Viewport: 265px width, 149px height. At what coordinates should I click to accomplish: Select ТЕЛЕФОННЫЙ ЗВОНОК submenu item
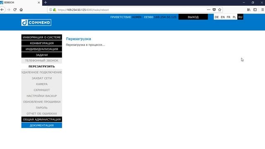(x=42, y=60)
